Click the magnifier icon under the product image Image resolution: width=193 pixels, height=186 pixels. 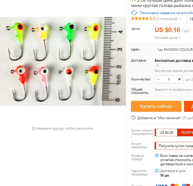[33, 128]
